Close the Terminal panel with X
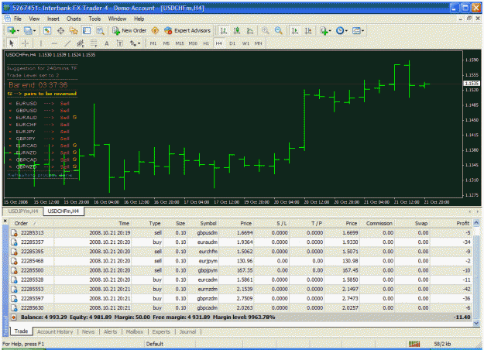 point(5,221)
